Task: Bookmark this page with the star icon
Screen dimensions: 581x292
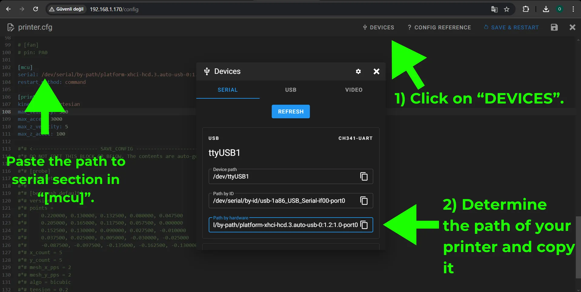Action: 507,9
